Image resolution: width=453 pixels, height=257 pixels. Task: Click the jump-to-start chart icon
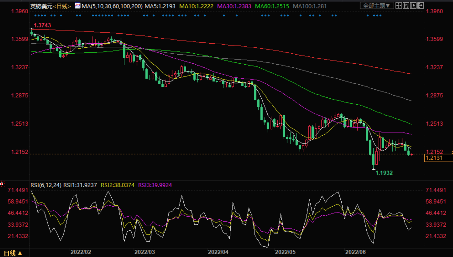[x=406, y=5]
